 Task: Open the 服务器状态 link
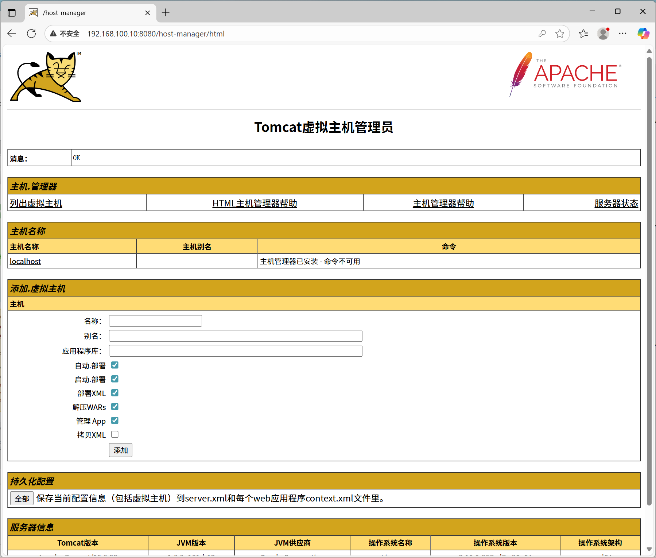point(616,203)
